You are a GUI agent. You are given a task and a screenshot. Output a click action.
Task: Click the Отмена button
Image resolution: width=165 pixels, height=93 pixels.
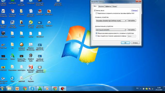pyautogui.click(x=135, y=43)
